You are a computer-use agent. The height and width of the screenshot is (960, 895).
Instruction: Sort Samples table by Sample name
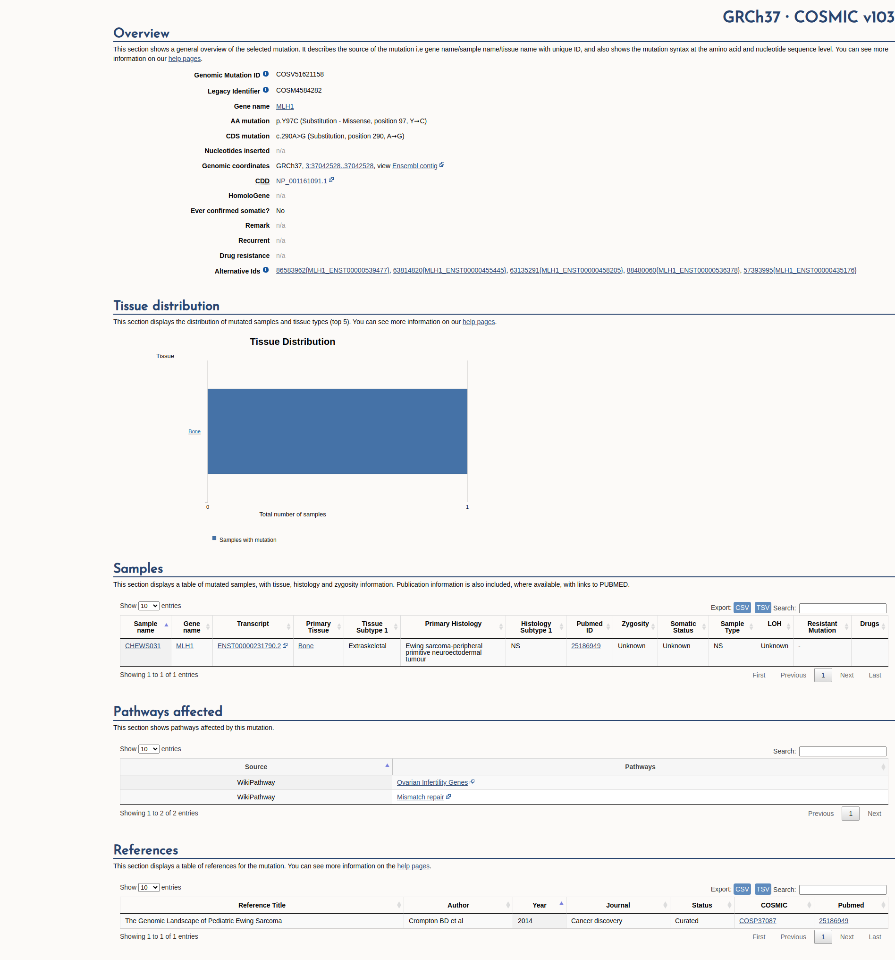click(x=145, y=627)
